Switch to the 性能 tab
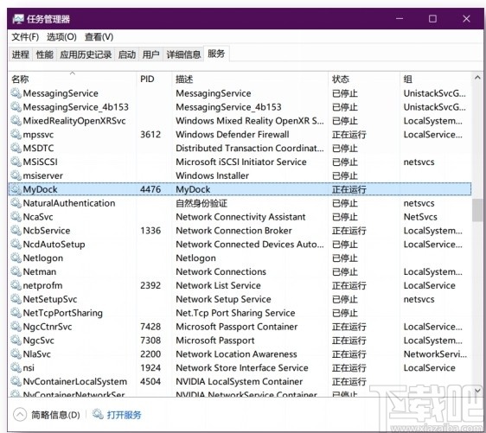Viewport: 486px width, 433px height. (x=45, y=54)
